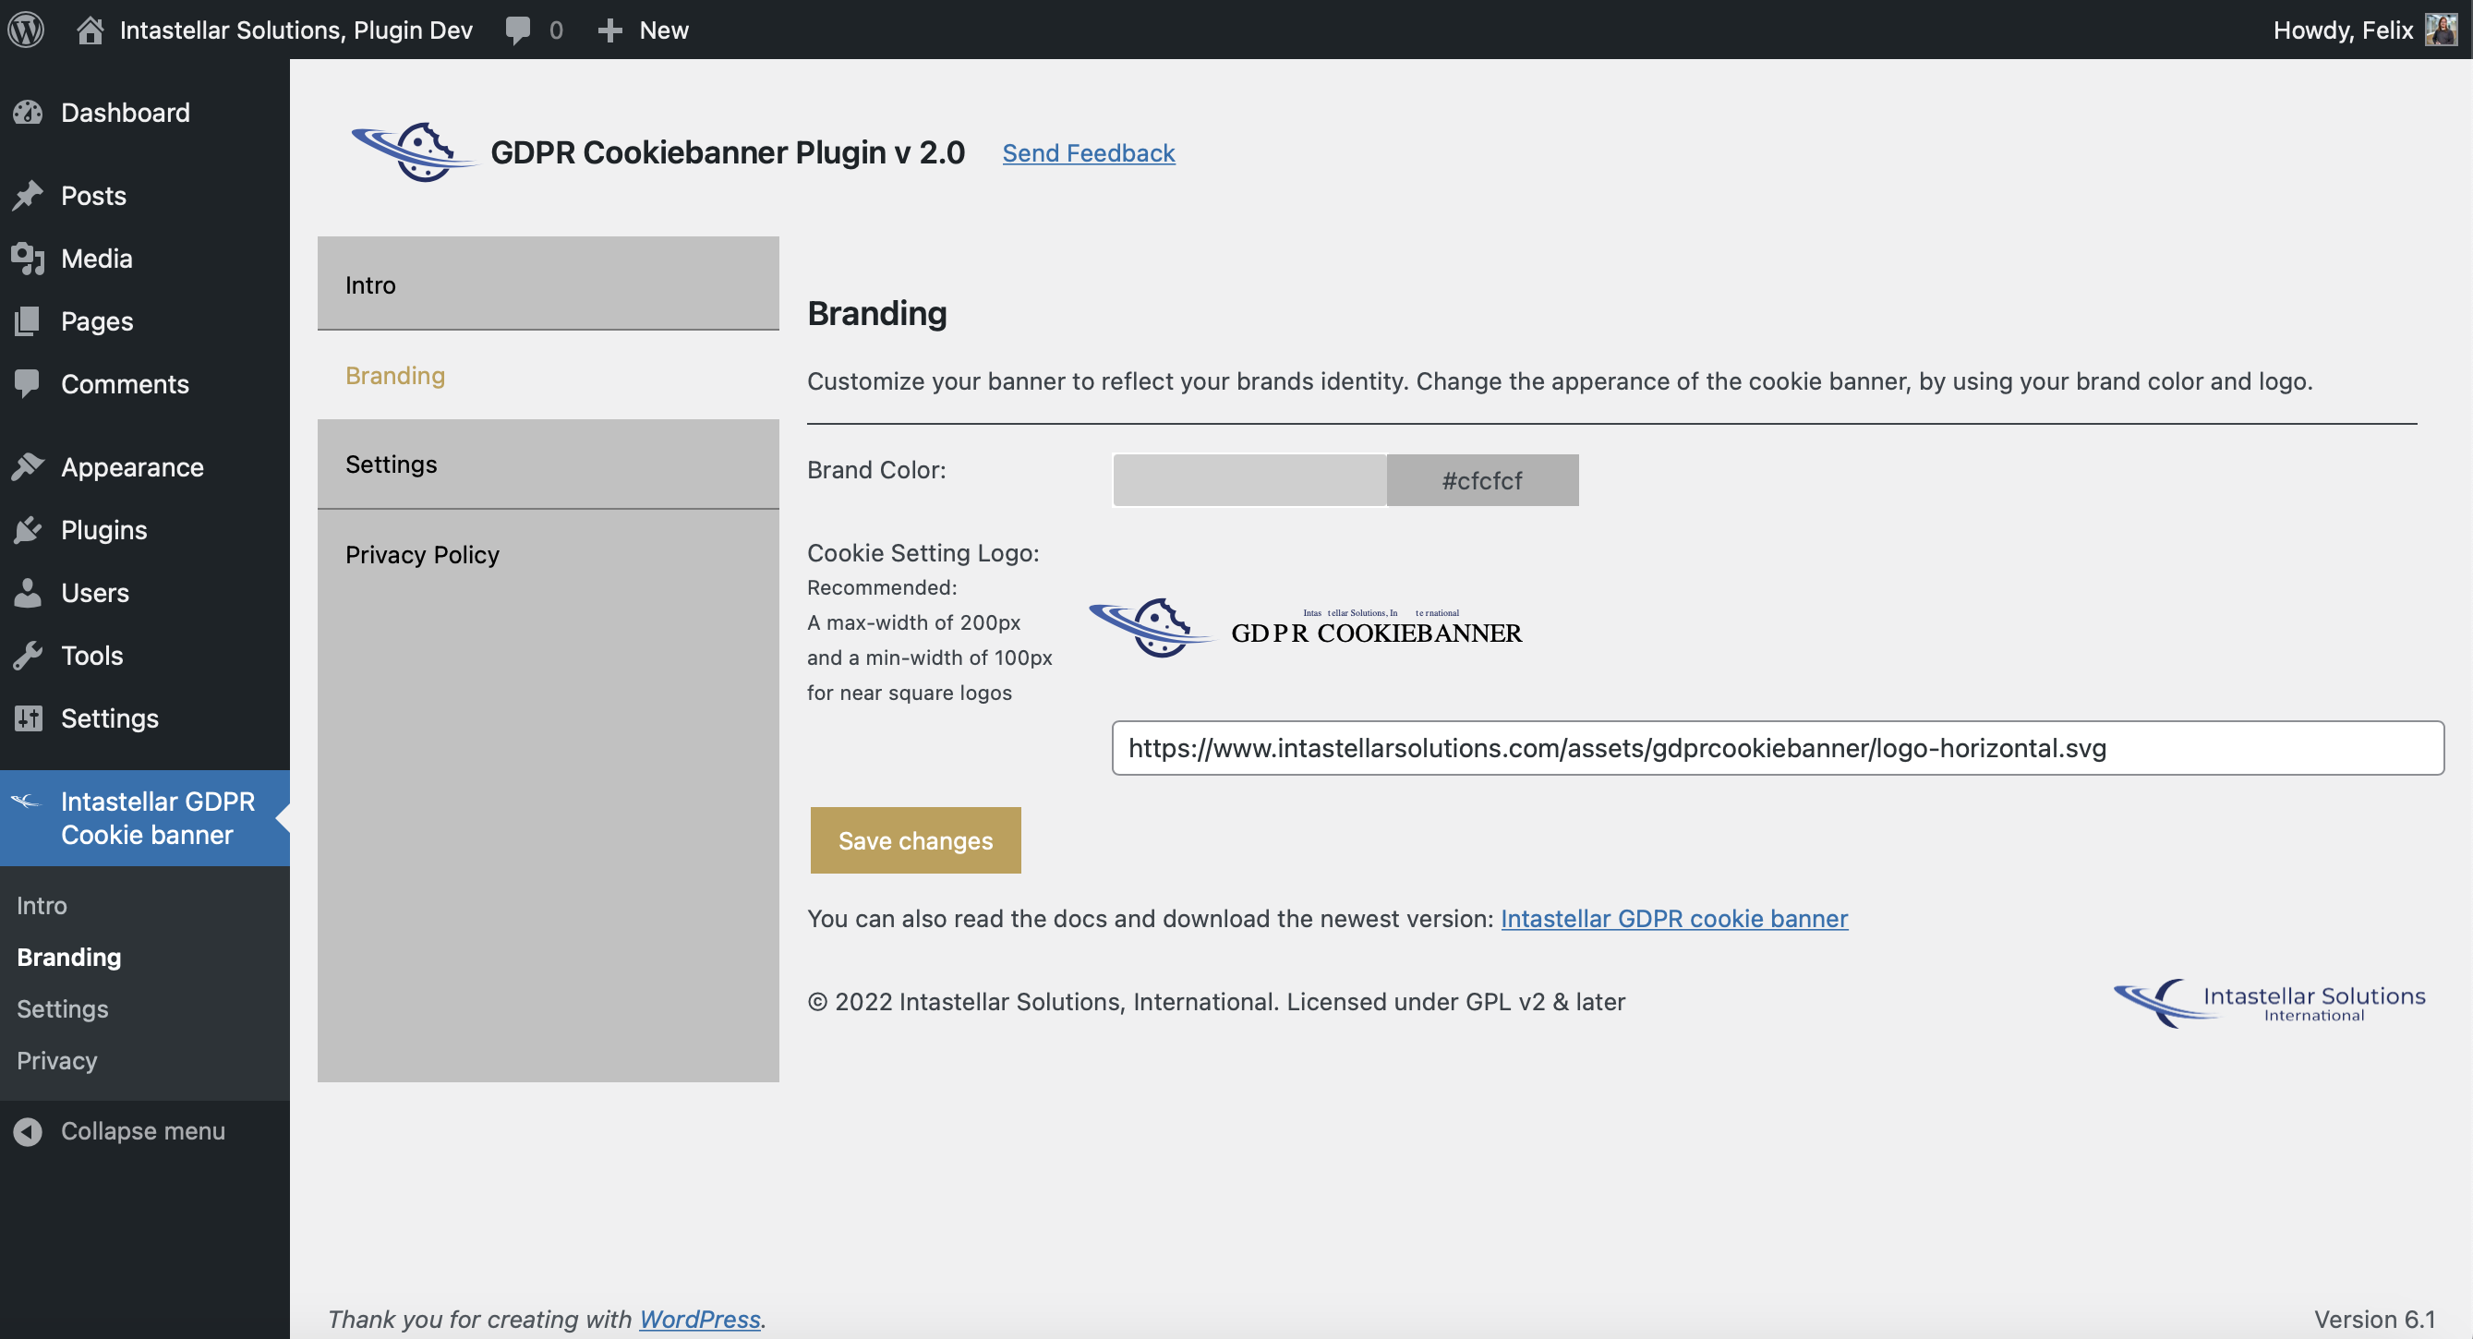Open Privacy submenu item
2473x1339 pixels.
tap(56, 1061)
